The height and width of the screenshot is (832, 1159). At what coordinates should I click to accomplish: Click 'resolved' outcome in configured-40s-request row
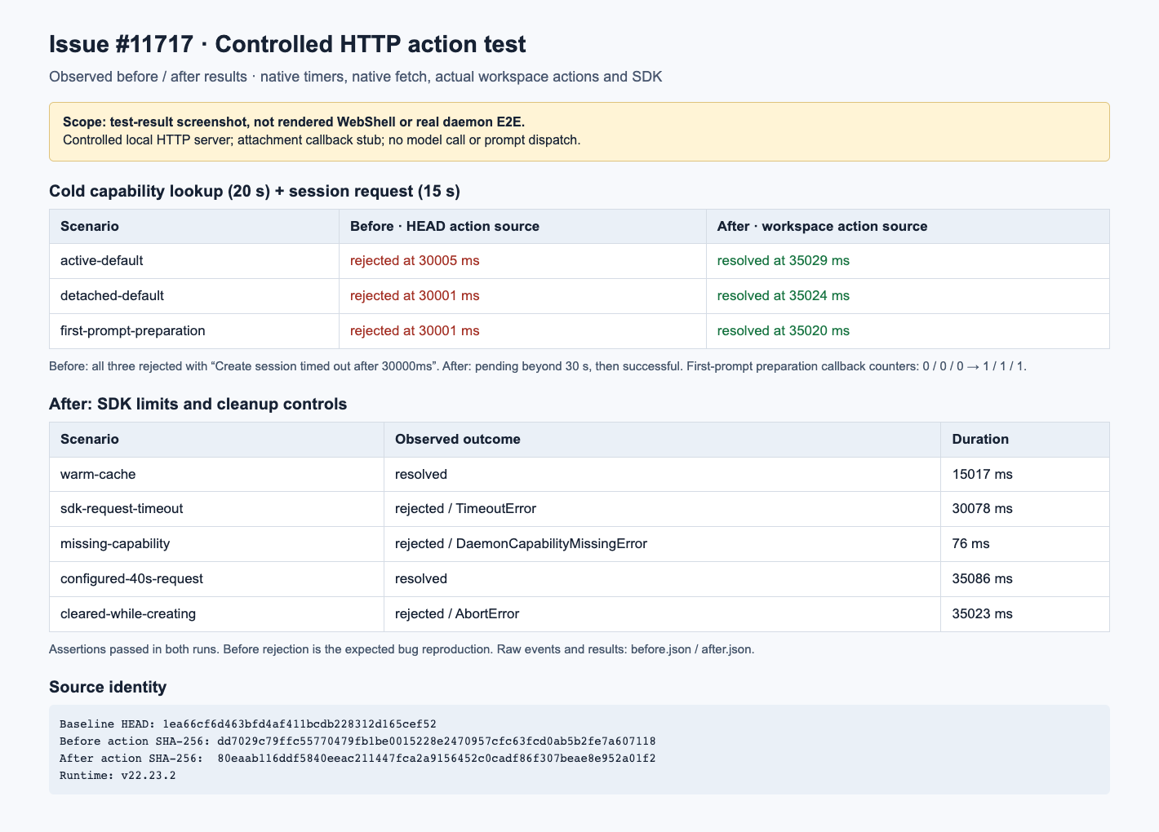click(x=421, y=578)
